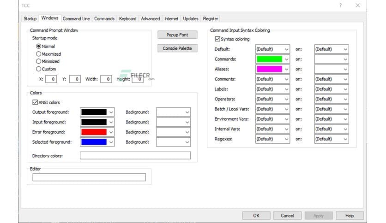
Task: Toggle the ANSI colors checkbox
Action: (x=35, y=102)
